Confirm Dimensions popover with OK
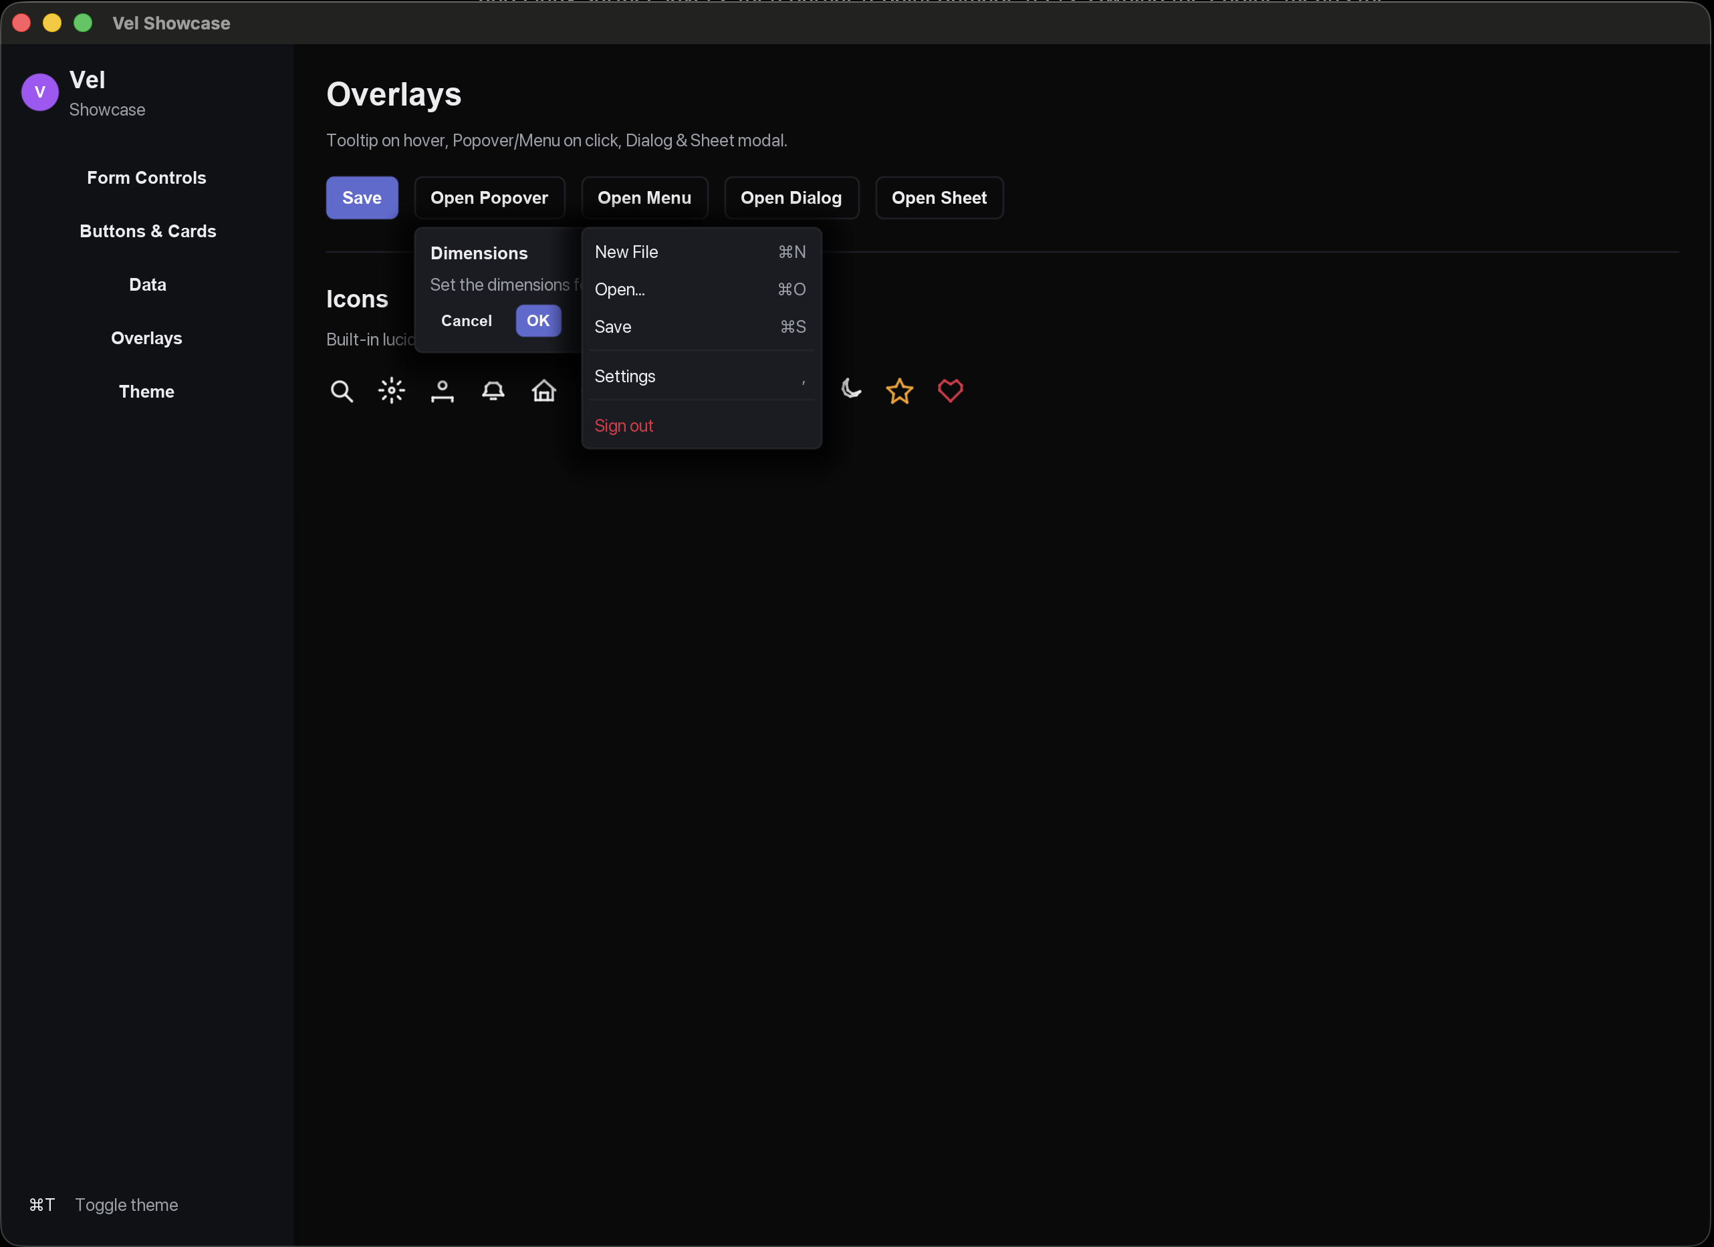Viewport: 1714px width, 1247px height. click(x=538, y=321)
